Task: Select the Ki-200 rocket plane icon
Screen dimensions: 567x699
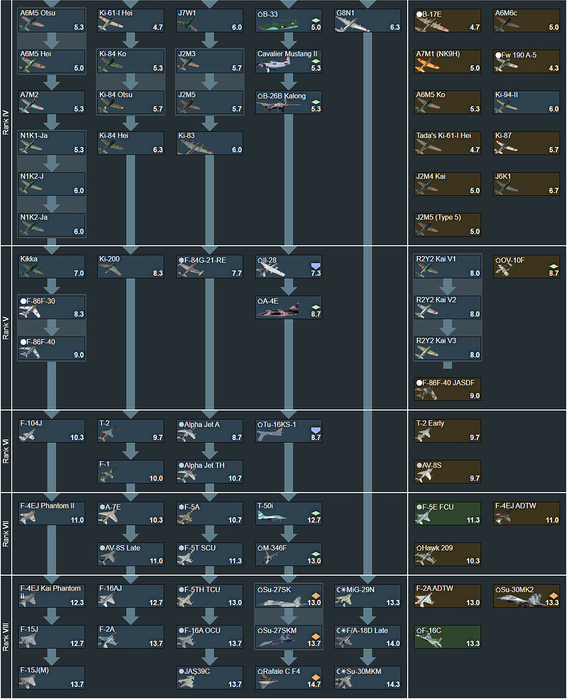Action: tap(110, 271)
